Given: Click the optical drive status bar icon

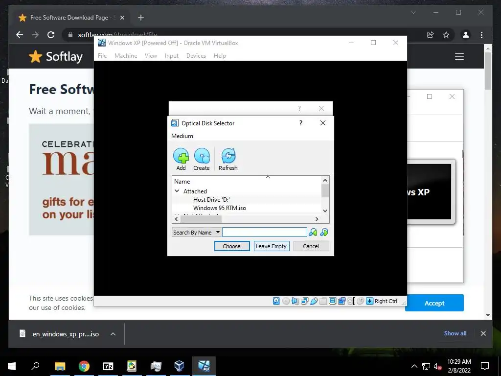Looking at the screenshot, I should click(286, 301).
